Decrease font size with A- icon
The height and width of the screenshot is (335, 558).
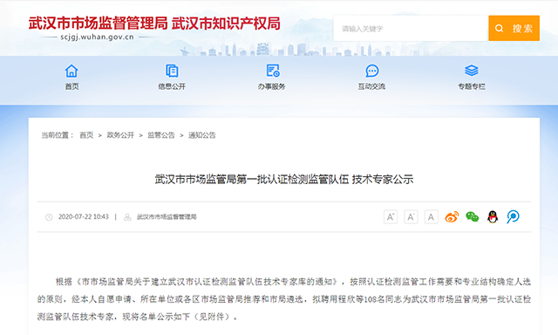[411, 217]
